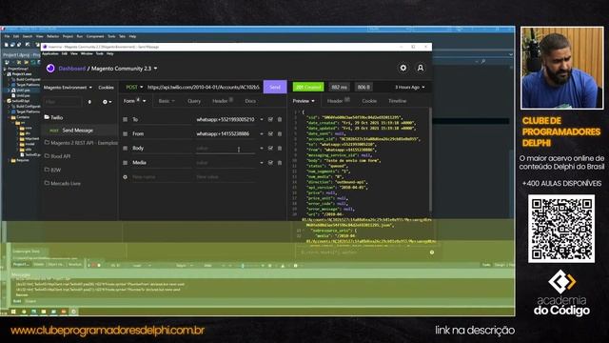This screenshot has height=343, width=609.
Task: Delete the Body form row
Action: (x=280, y=149)
